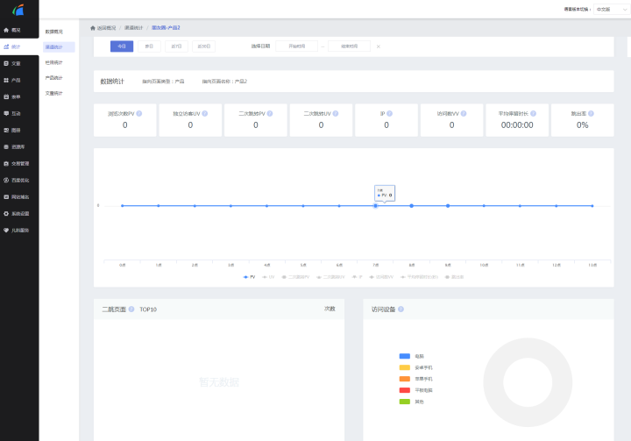The width and height of the screenshot is (631, 441).
Task: Select the 统计 chart icon in the sidebar
Action: (x=6, y=46)
